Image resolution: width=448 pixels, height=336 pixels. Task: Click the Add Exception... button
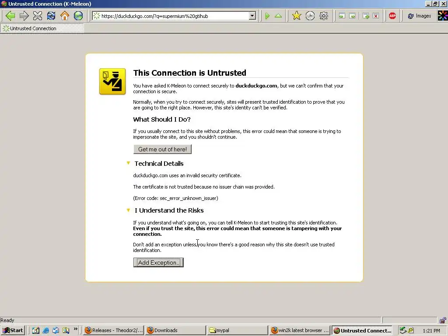click(x=158, y=262)
